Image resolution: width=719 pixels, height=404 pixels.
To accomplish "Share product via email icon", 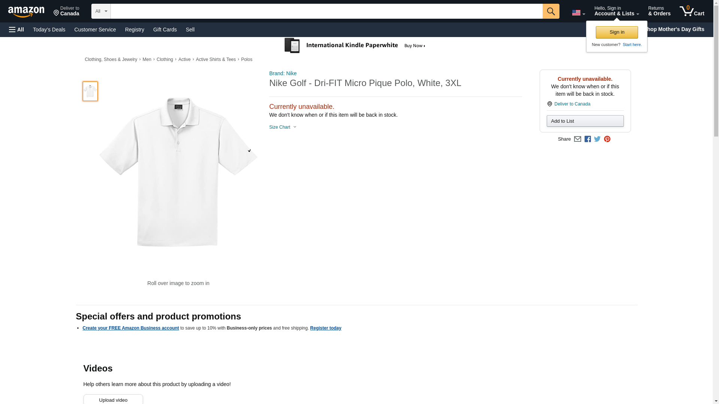I will pyautogui.click(x=577, y=139).
